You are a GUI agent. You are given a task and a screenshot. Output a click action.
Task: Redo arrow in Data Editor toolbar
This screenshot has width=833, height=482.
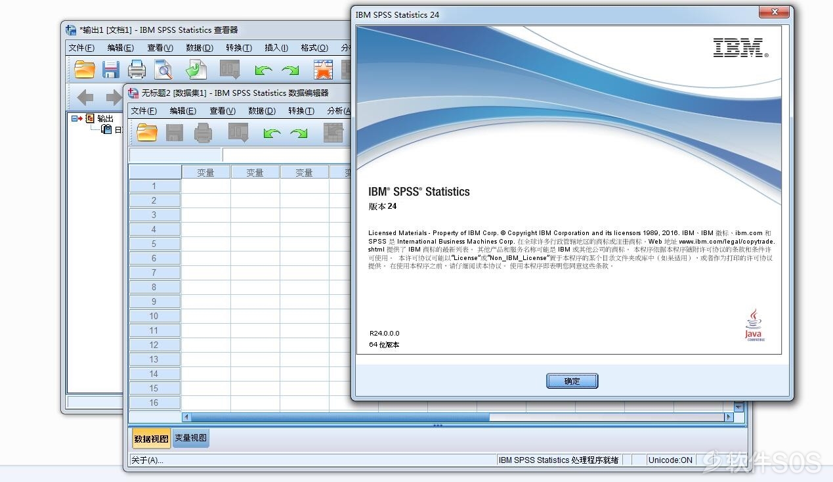tap(299, 133)
